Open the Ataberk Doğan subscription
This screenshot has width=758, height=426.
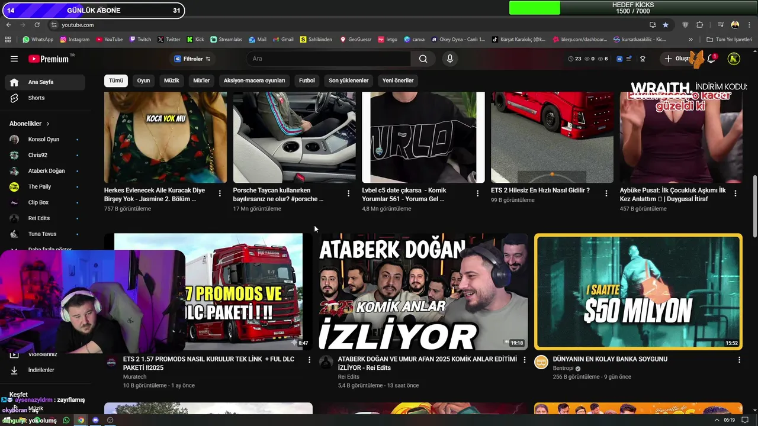[44, 171]
